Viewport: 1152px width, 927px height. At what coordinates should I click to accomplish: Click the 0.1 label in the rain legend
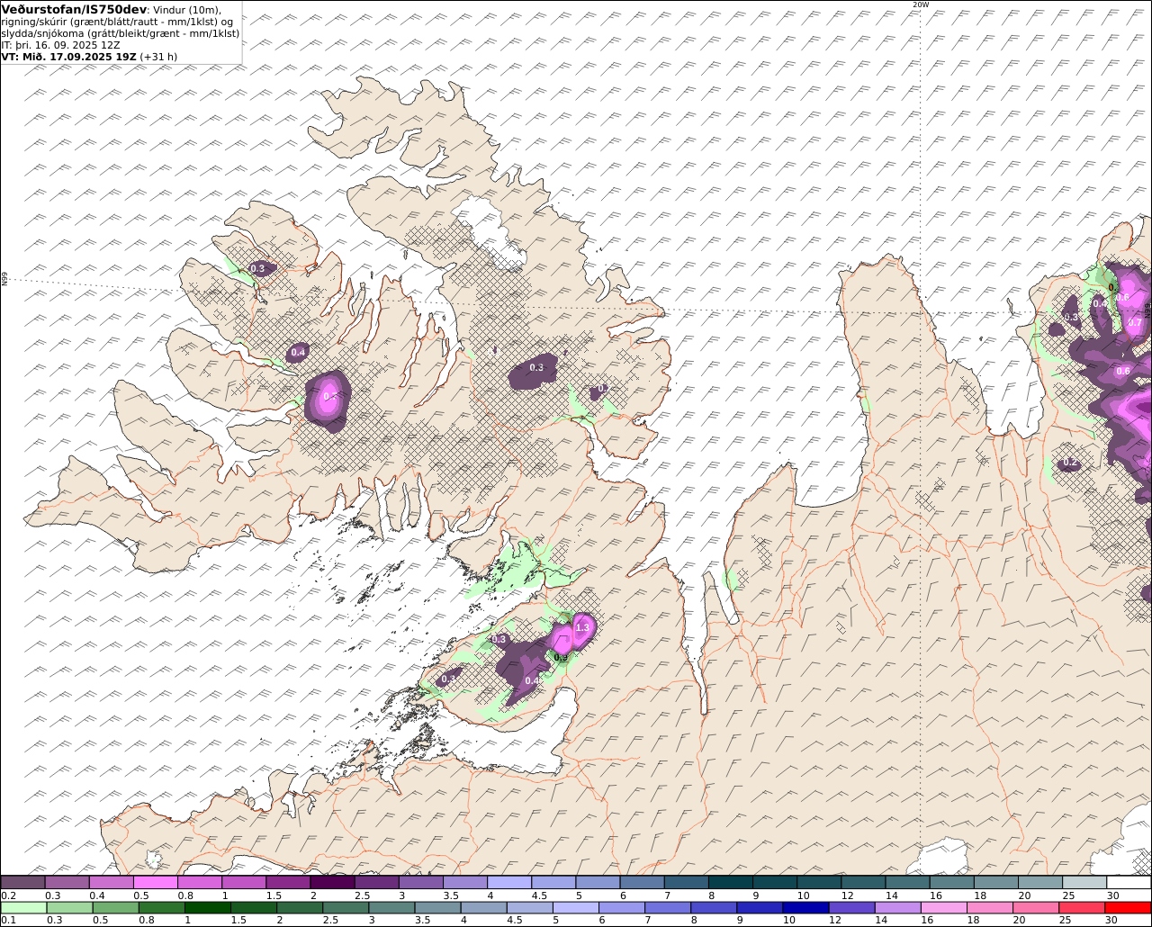pyautogui.click(x=7, y=920)
